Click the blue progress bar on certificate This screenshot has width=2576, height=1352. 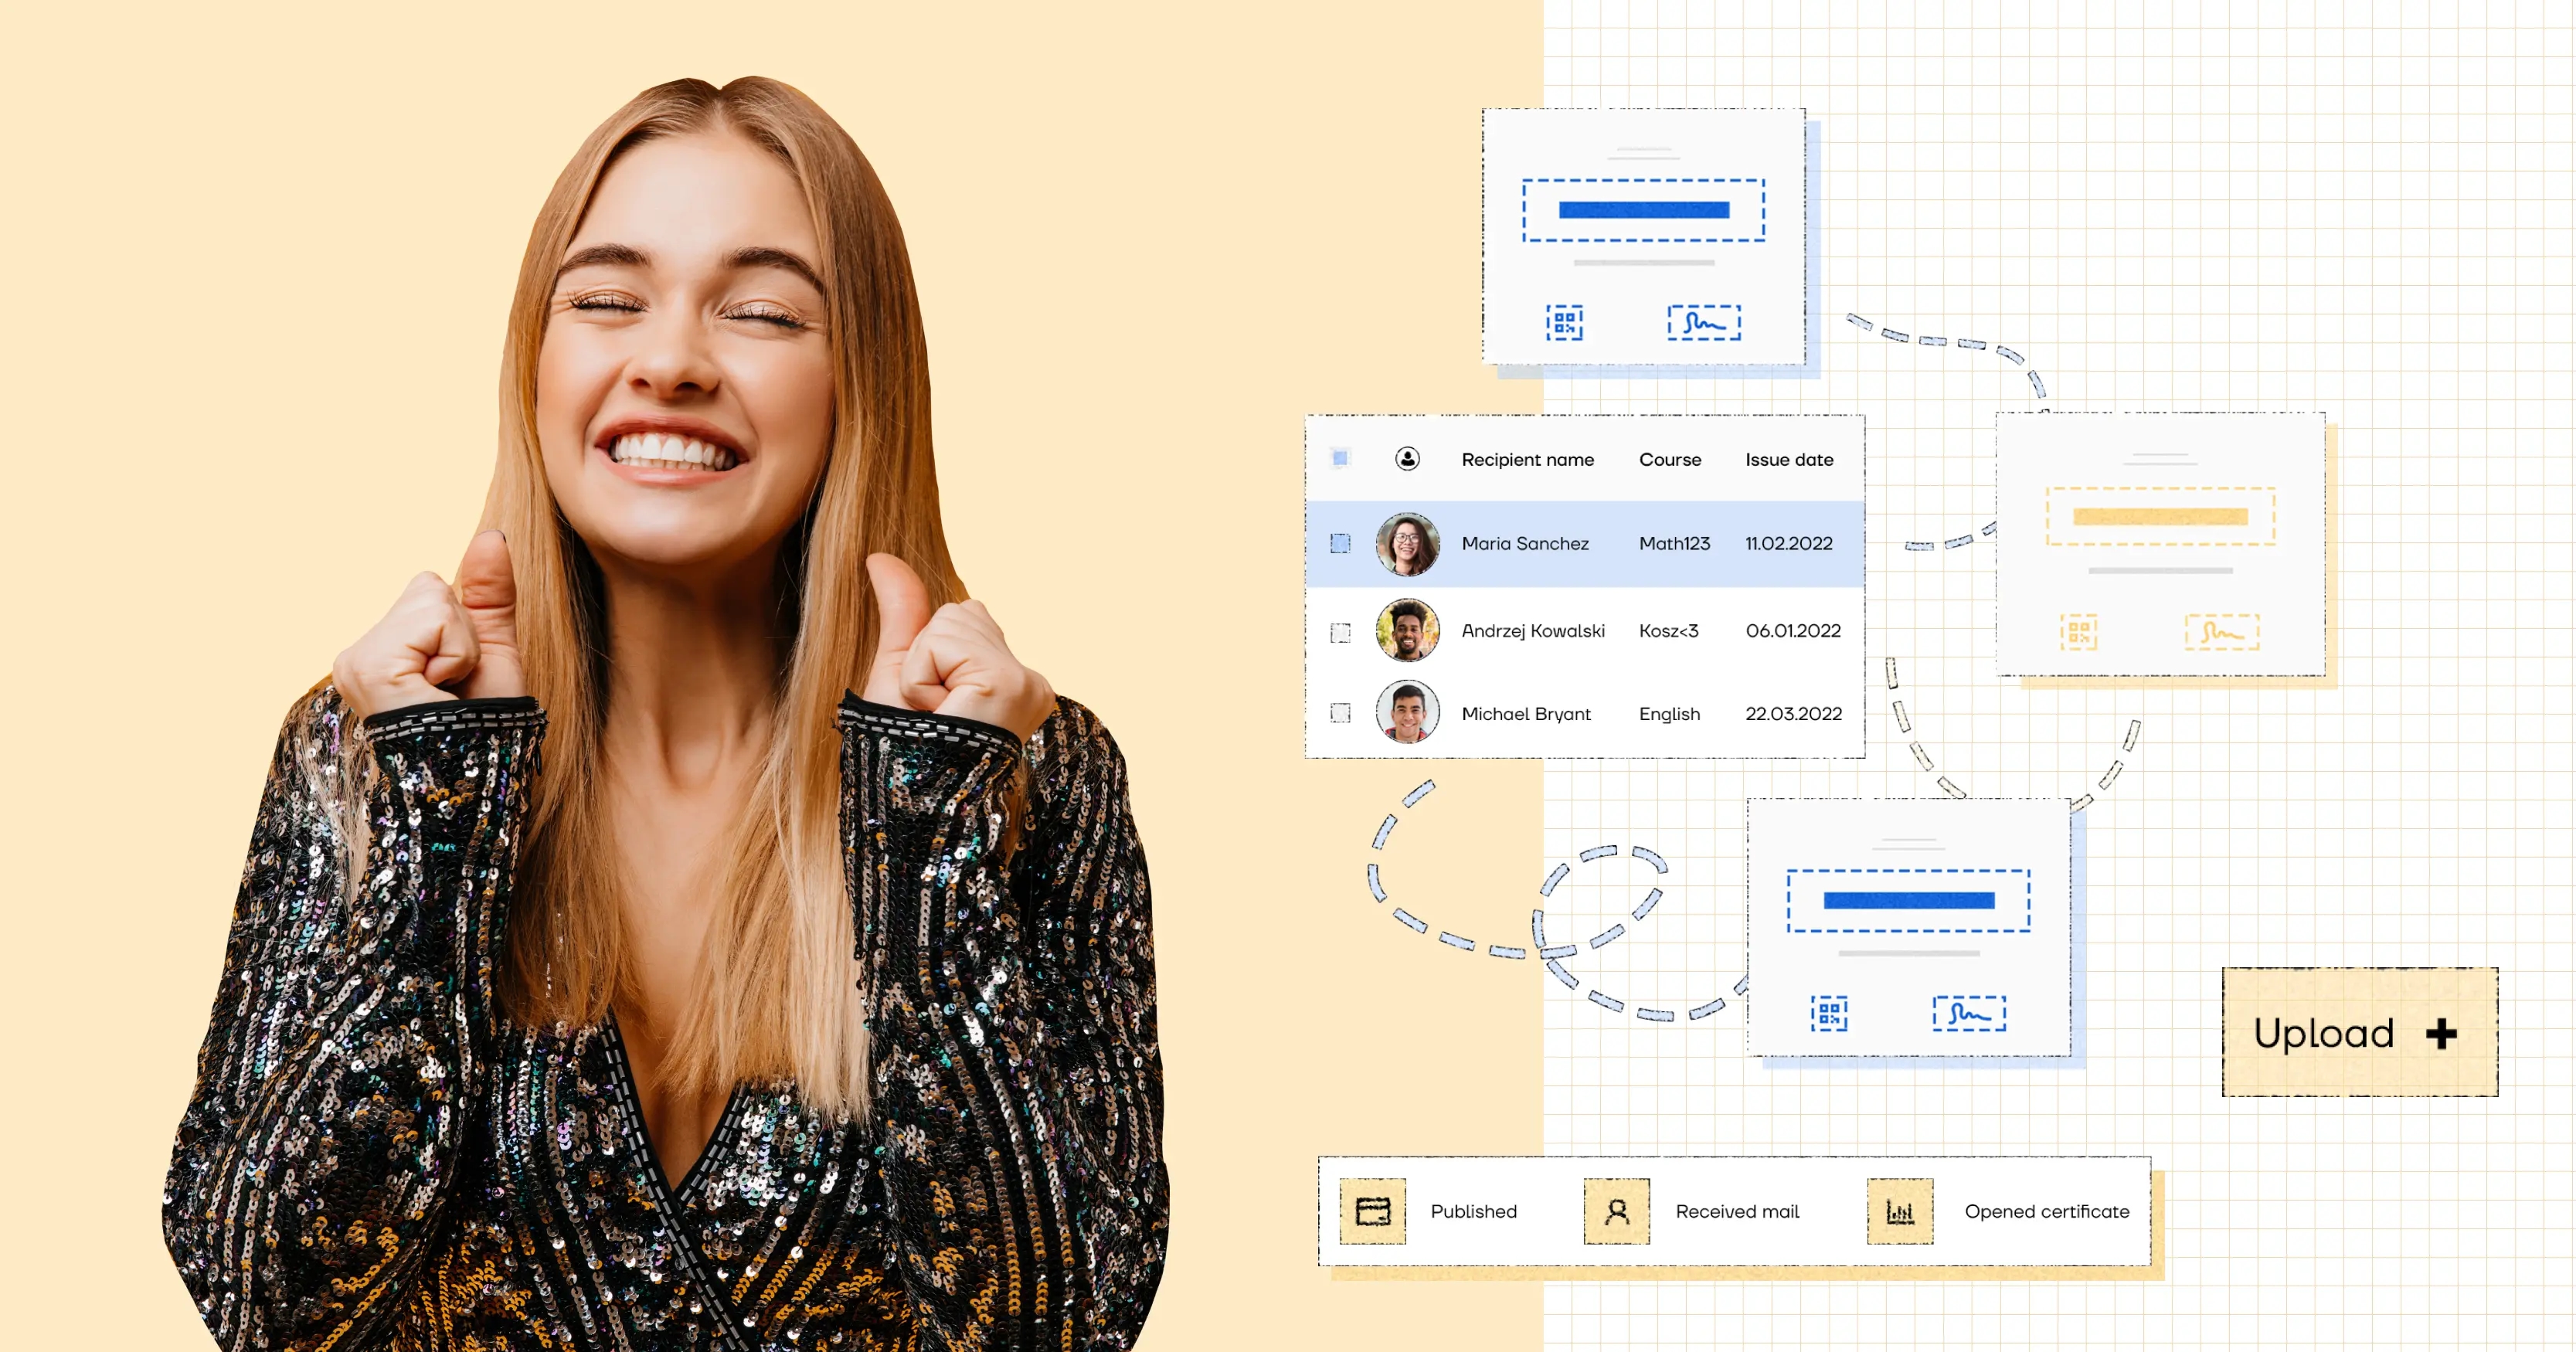[x=1644, y=209]
